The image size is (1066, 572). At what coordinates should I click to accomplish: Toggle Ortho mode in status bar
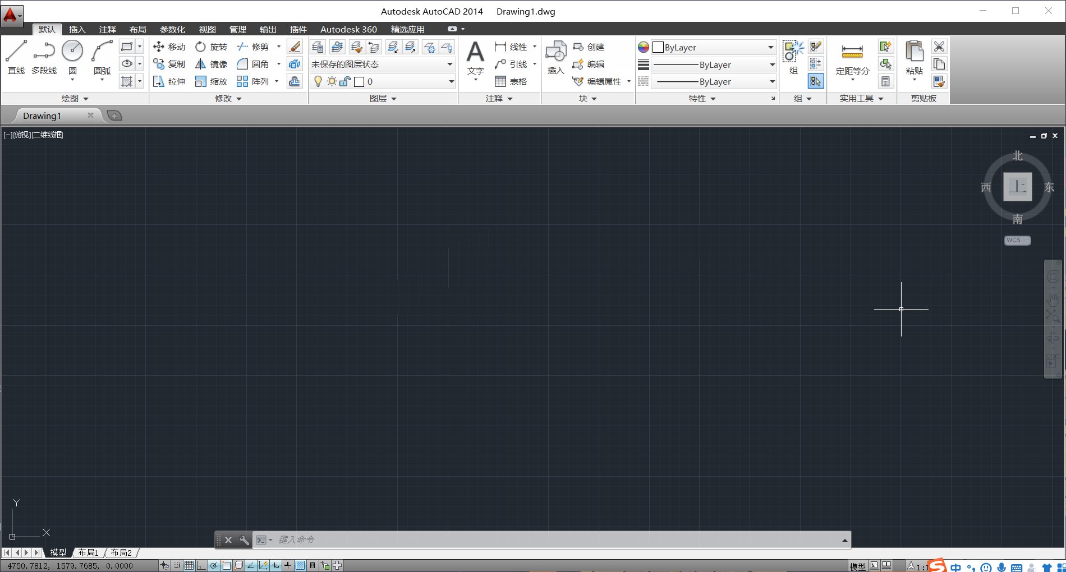click(x=201, y=565)
